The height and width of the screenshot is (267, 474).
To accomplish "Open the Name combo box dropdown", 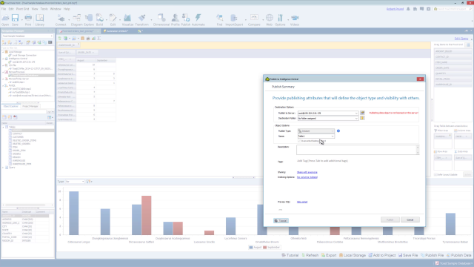I will [x=333, y=136].
